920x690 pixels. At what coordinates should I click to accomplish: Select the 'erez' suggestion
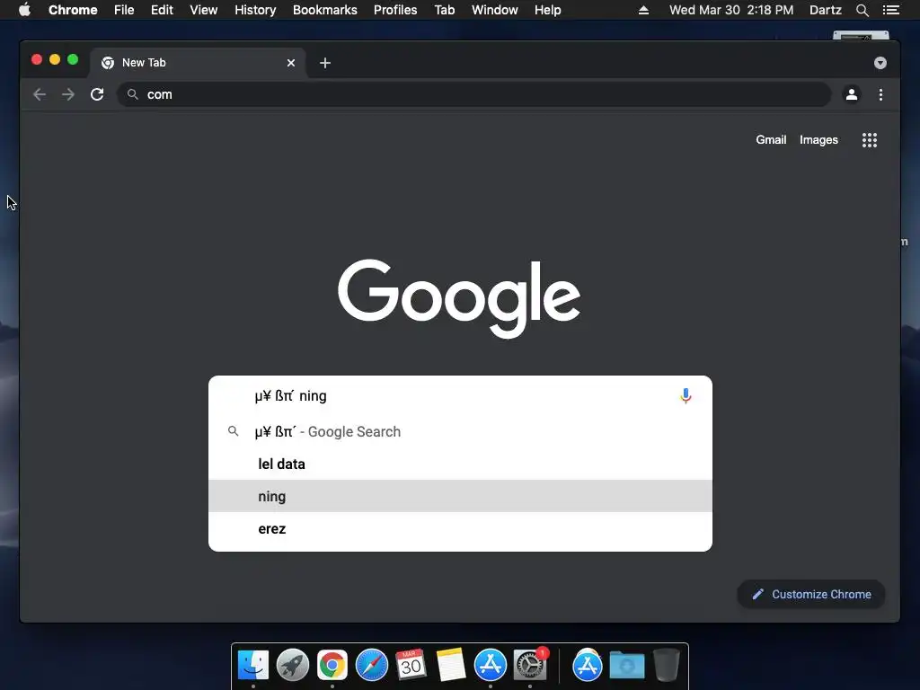pyautogui.click(x=461, y=528)
